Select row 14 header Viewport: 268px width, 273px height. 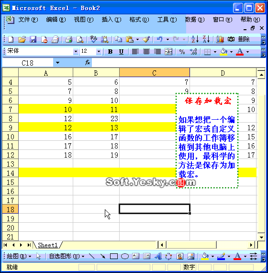tap(10, 173)
